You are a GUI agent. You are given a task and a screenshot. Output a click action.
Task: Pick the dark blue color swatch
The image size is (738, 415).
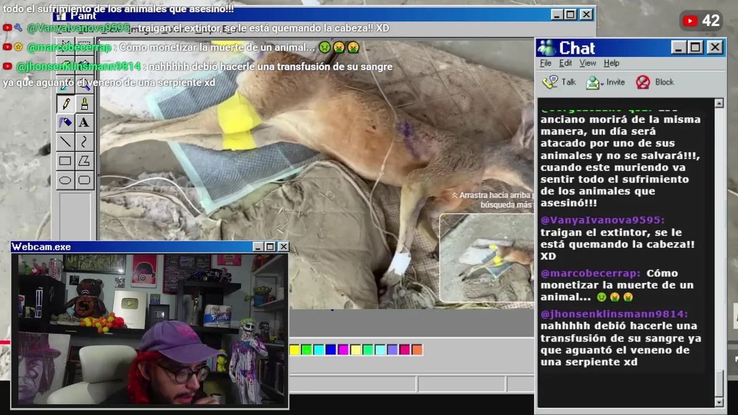[x=331, y=349]
